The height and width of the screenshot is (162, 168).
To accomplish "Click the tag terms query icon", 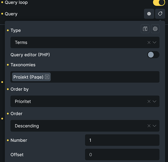I will pos(160,14).
